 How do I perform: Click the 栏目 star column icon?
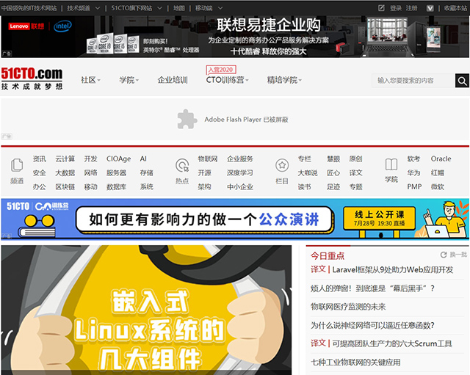click(282, 165)
